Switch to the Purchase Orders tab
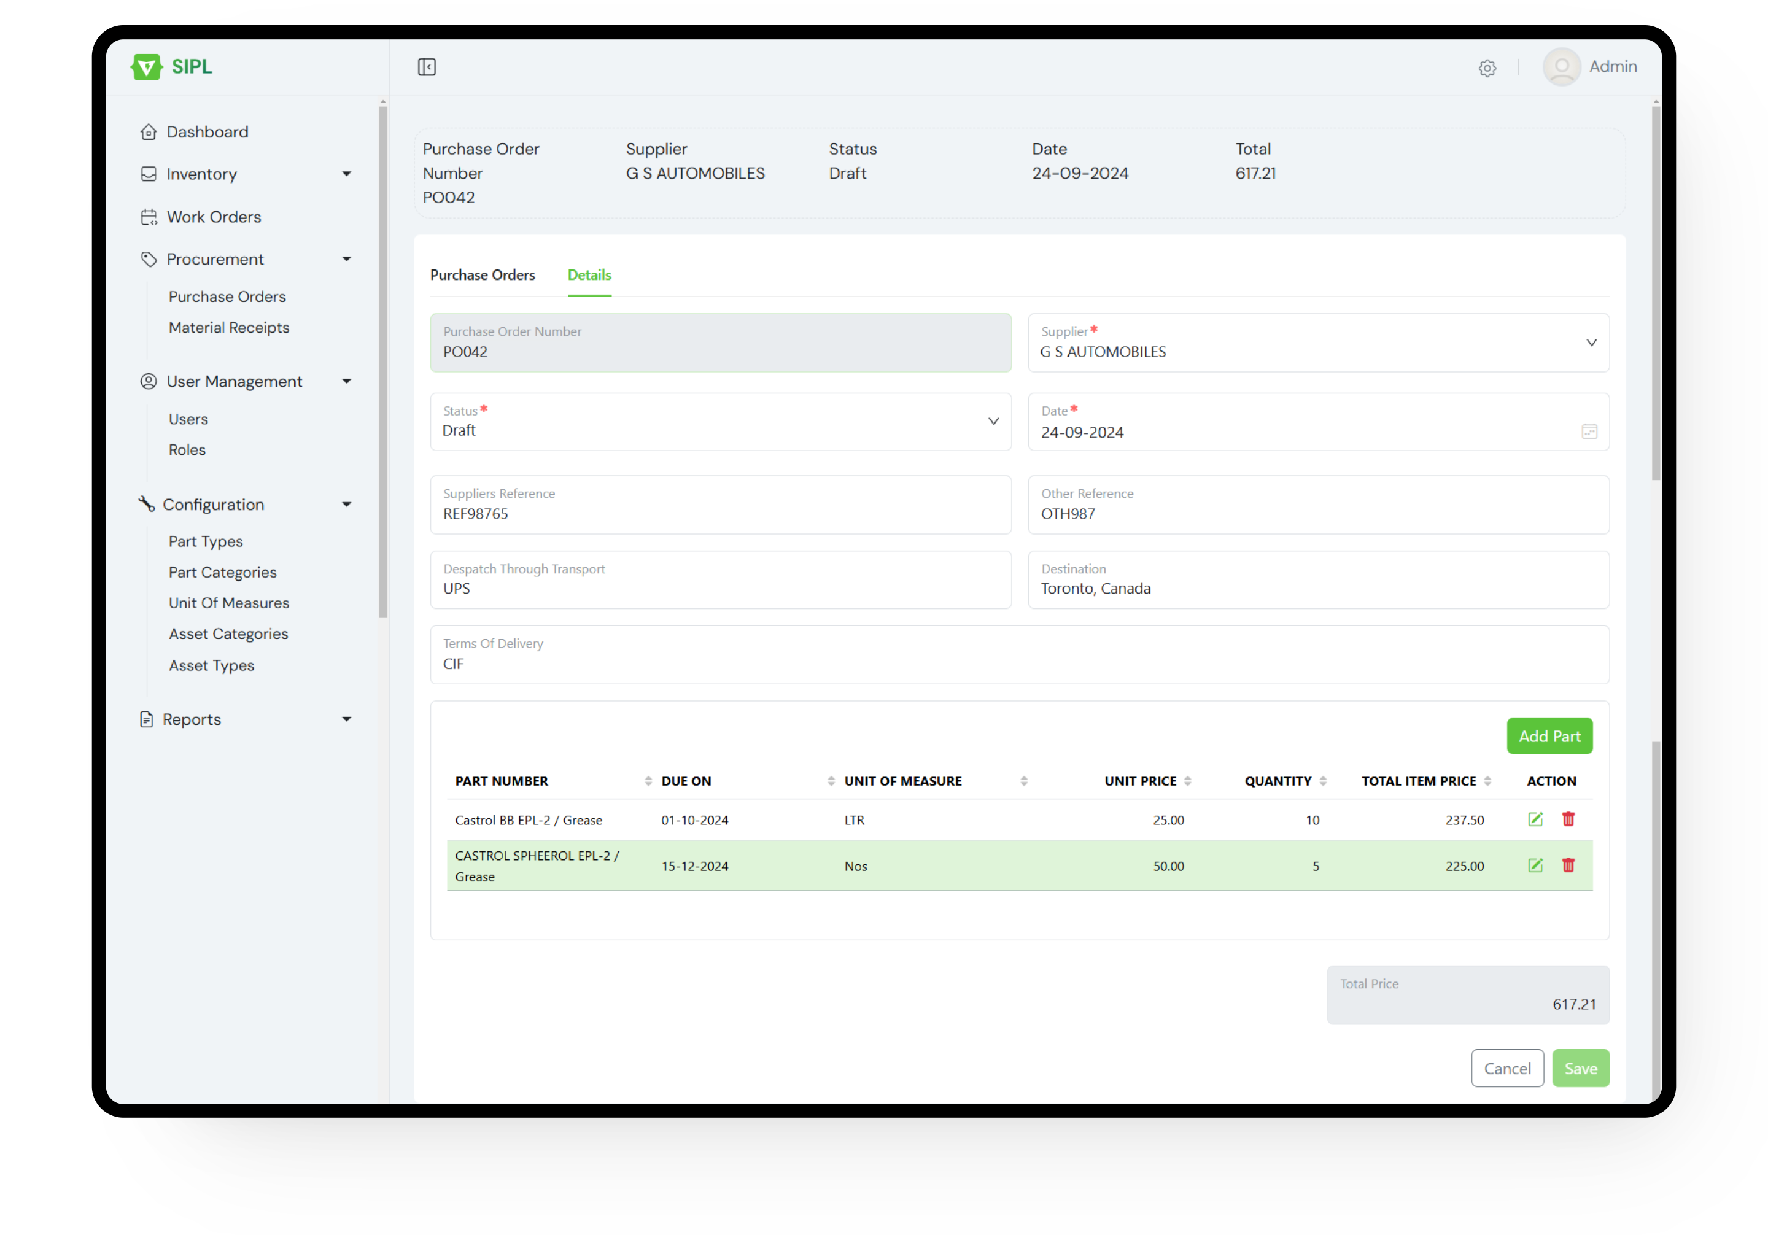This screenshot has width=1768, height=1235. pos(483,275)
